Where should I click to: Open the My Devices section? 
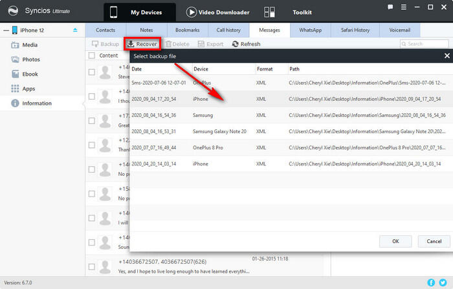pos(140,12)
